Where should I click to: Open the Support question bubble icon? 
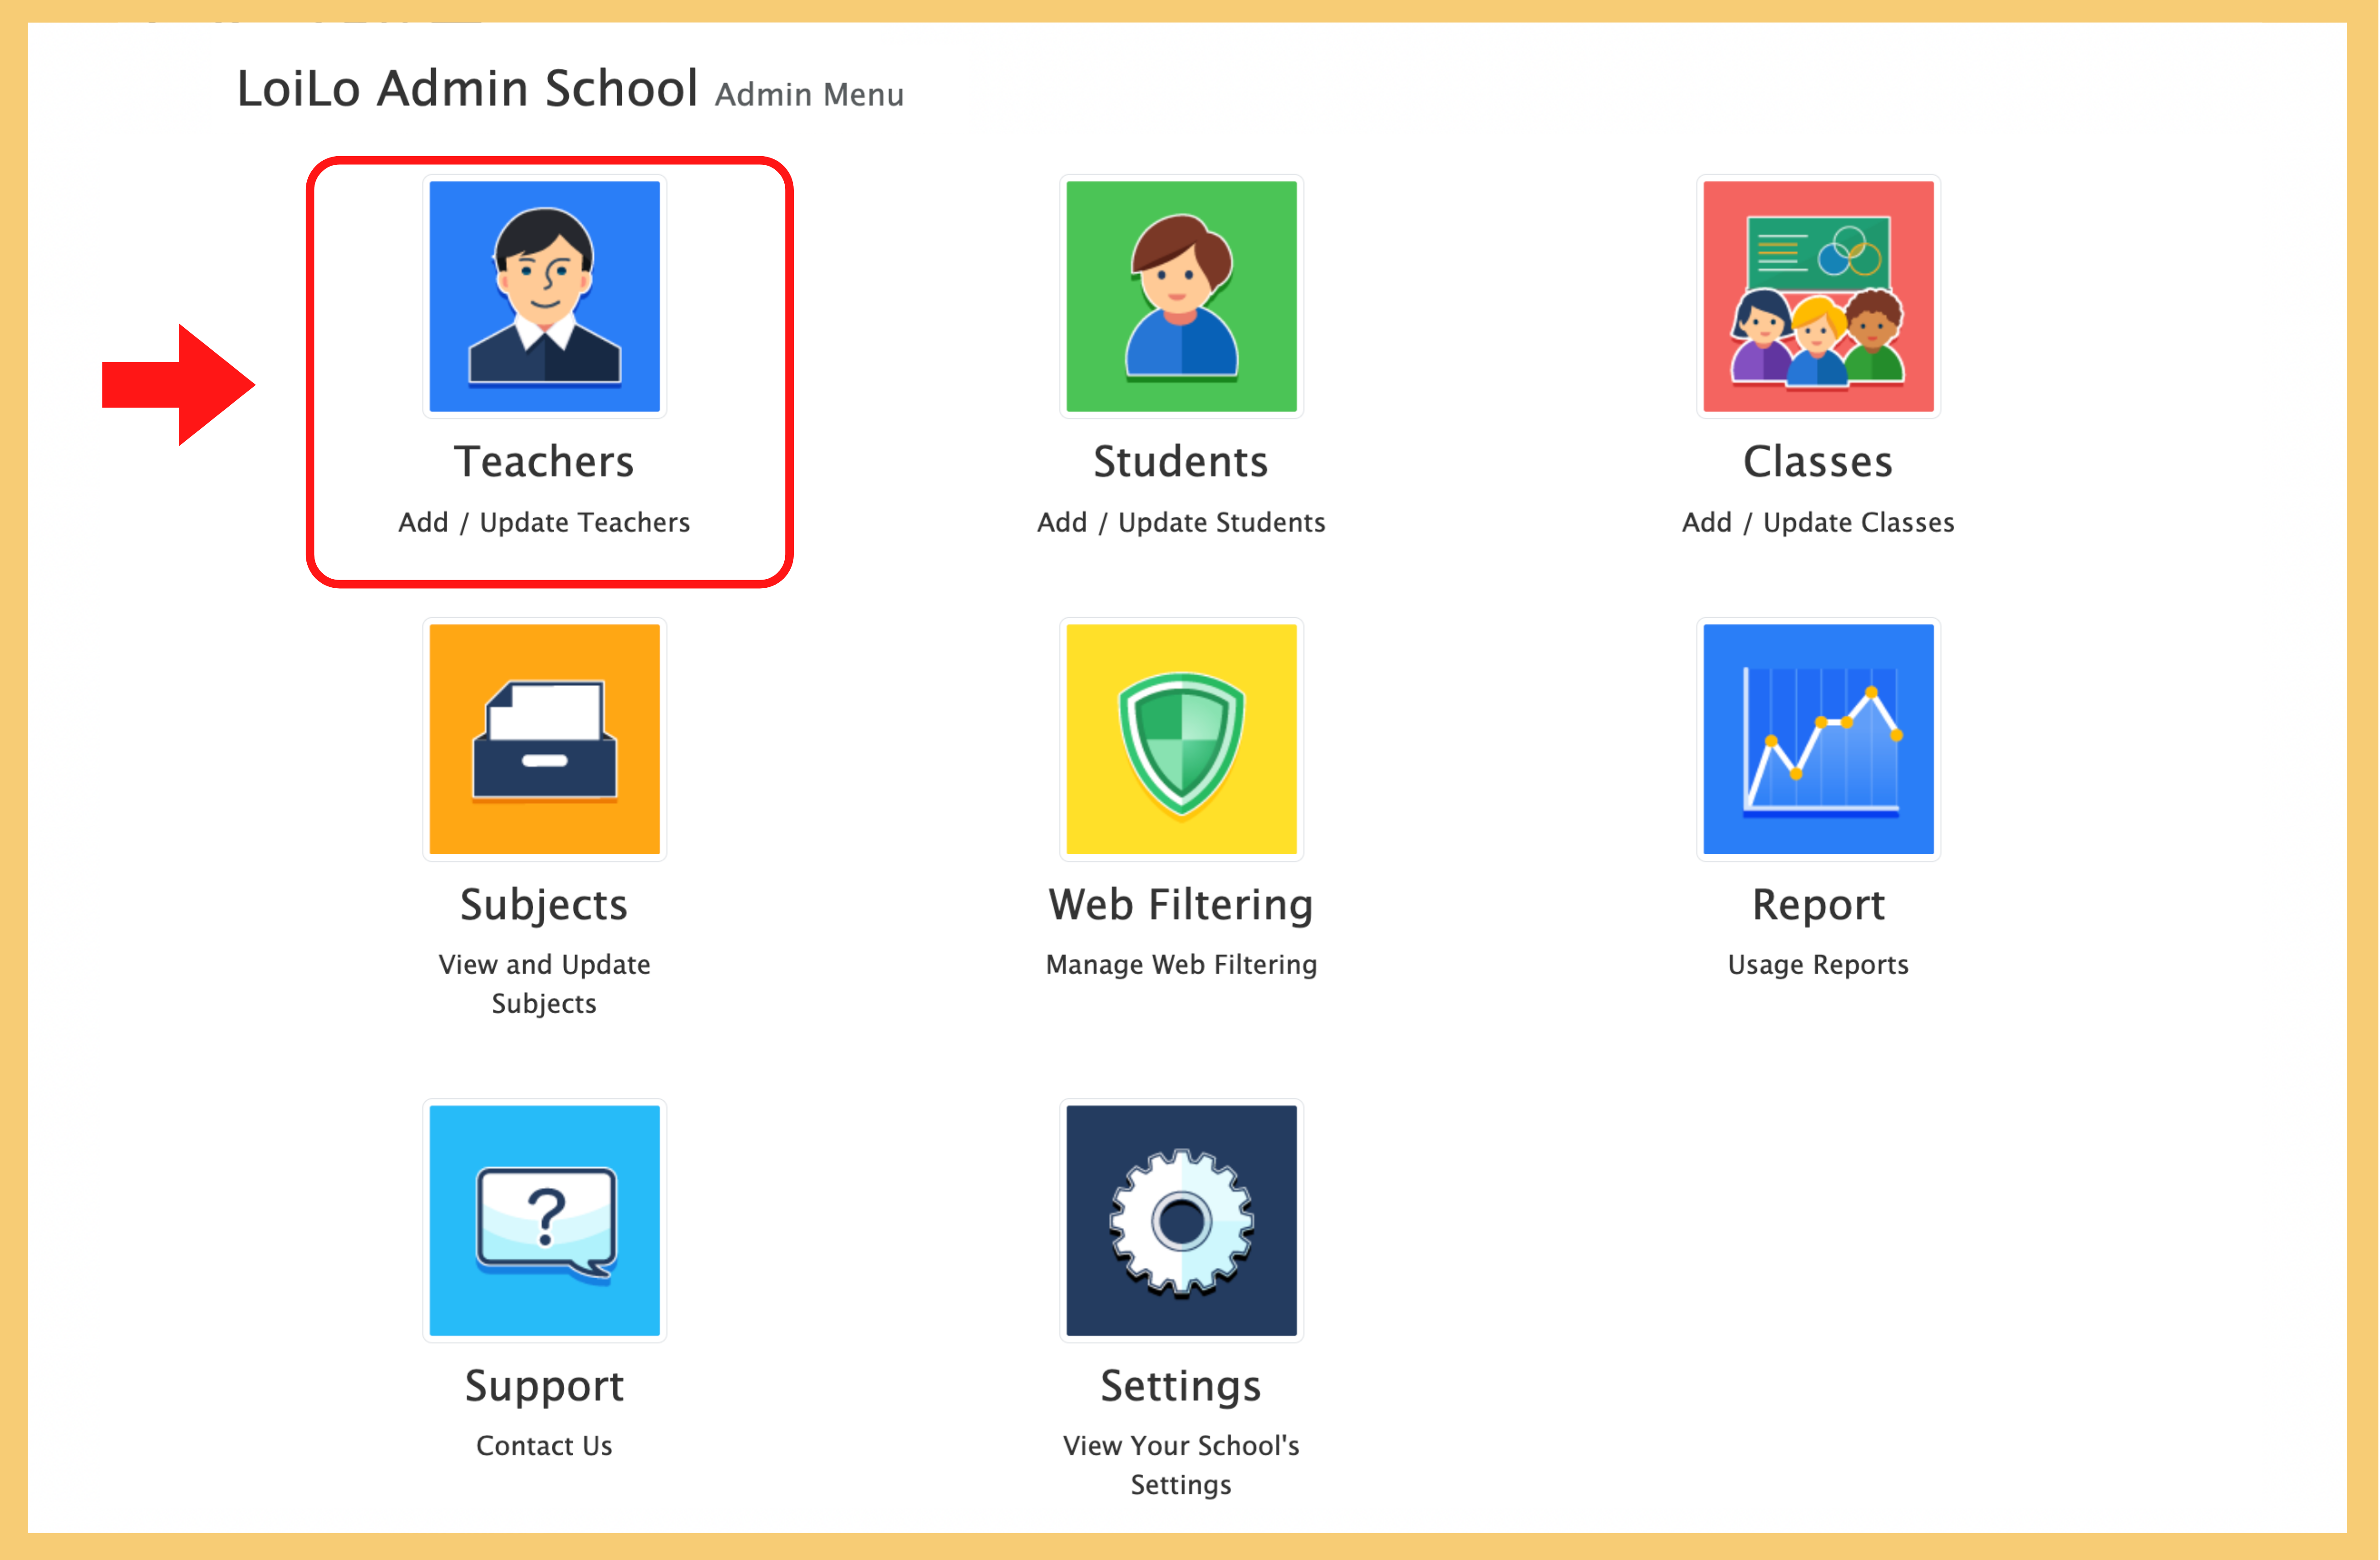544,1220
